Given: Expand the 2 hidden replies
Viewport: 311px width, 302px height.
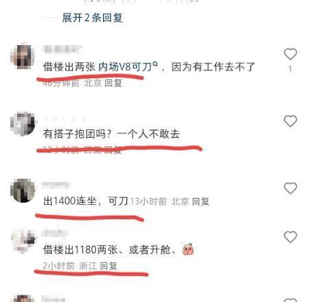Looking at the screenshot, I should pos(92,18).
